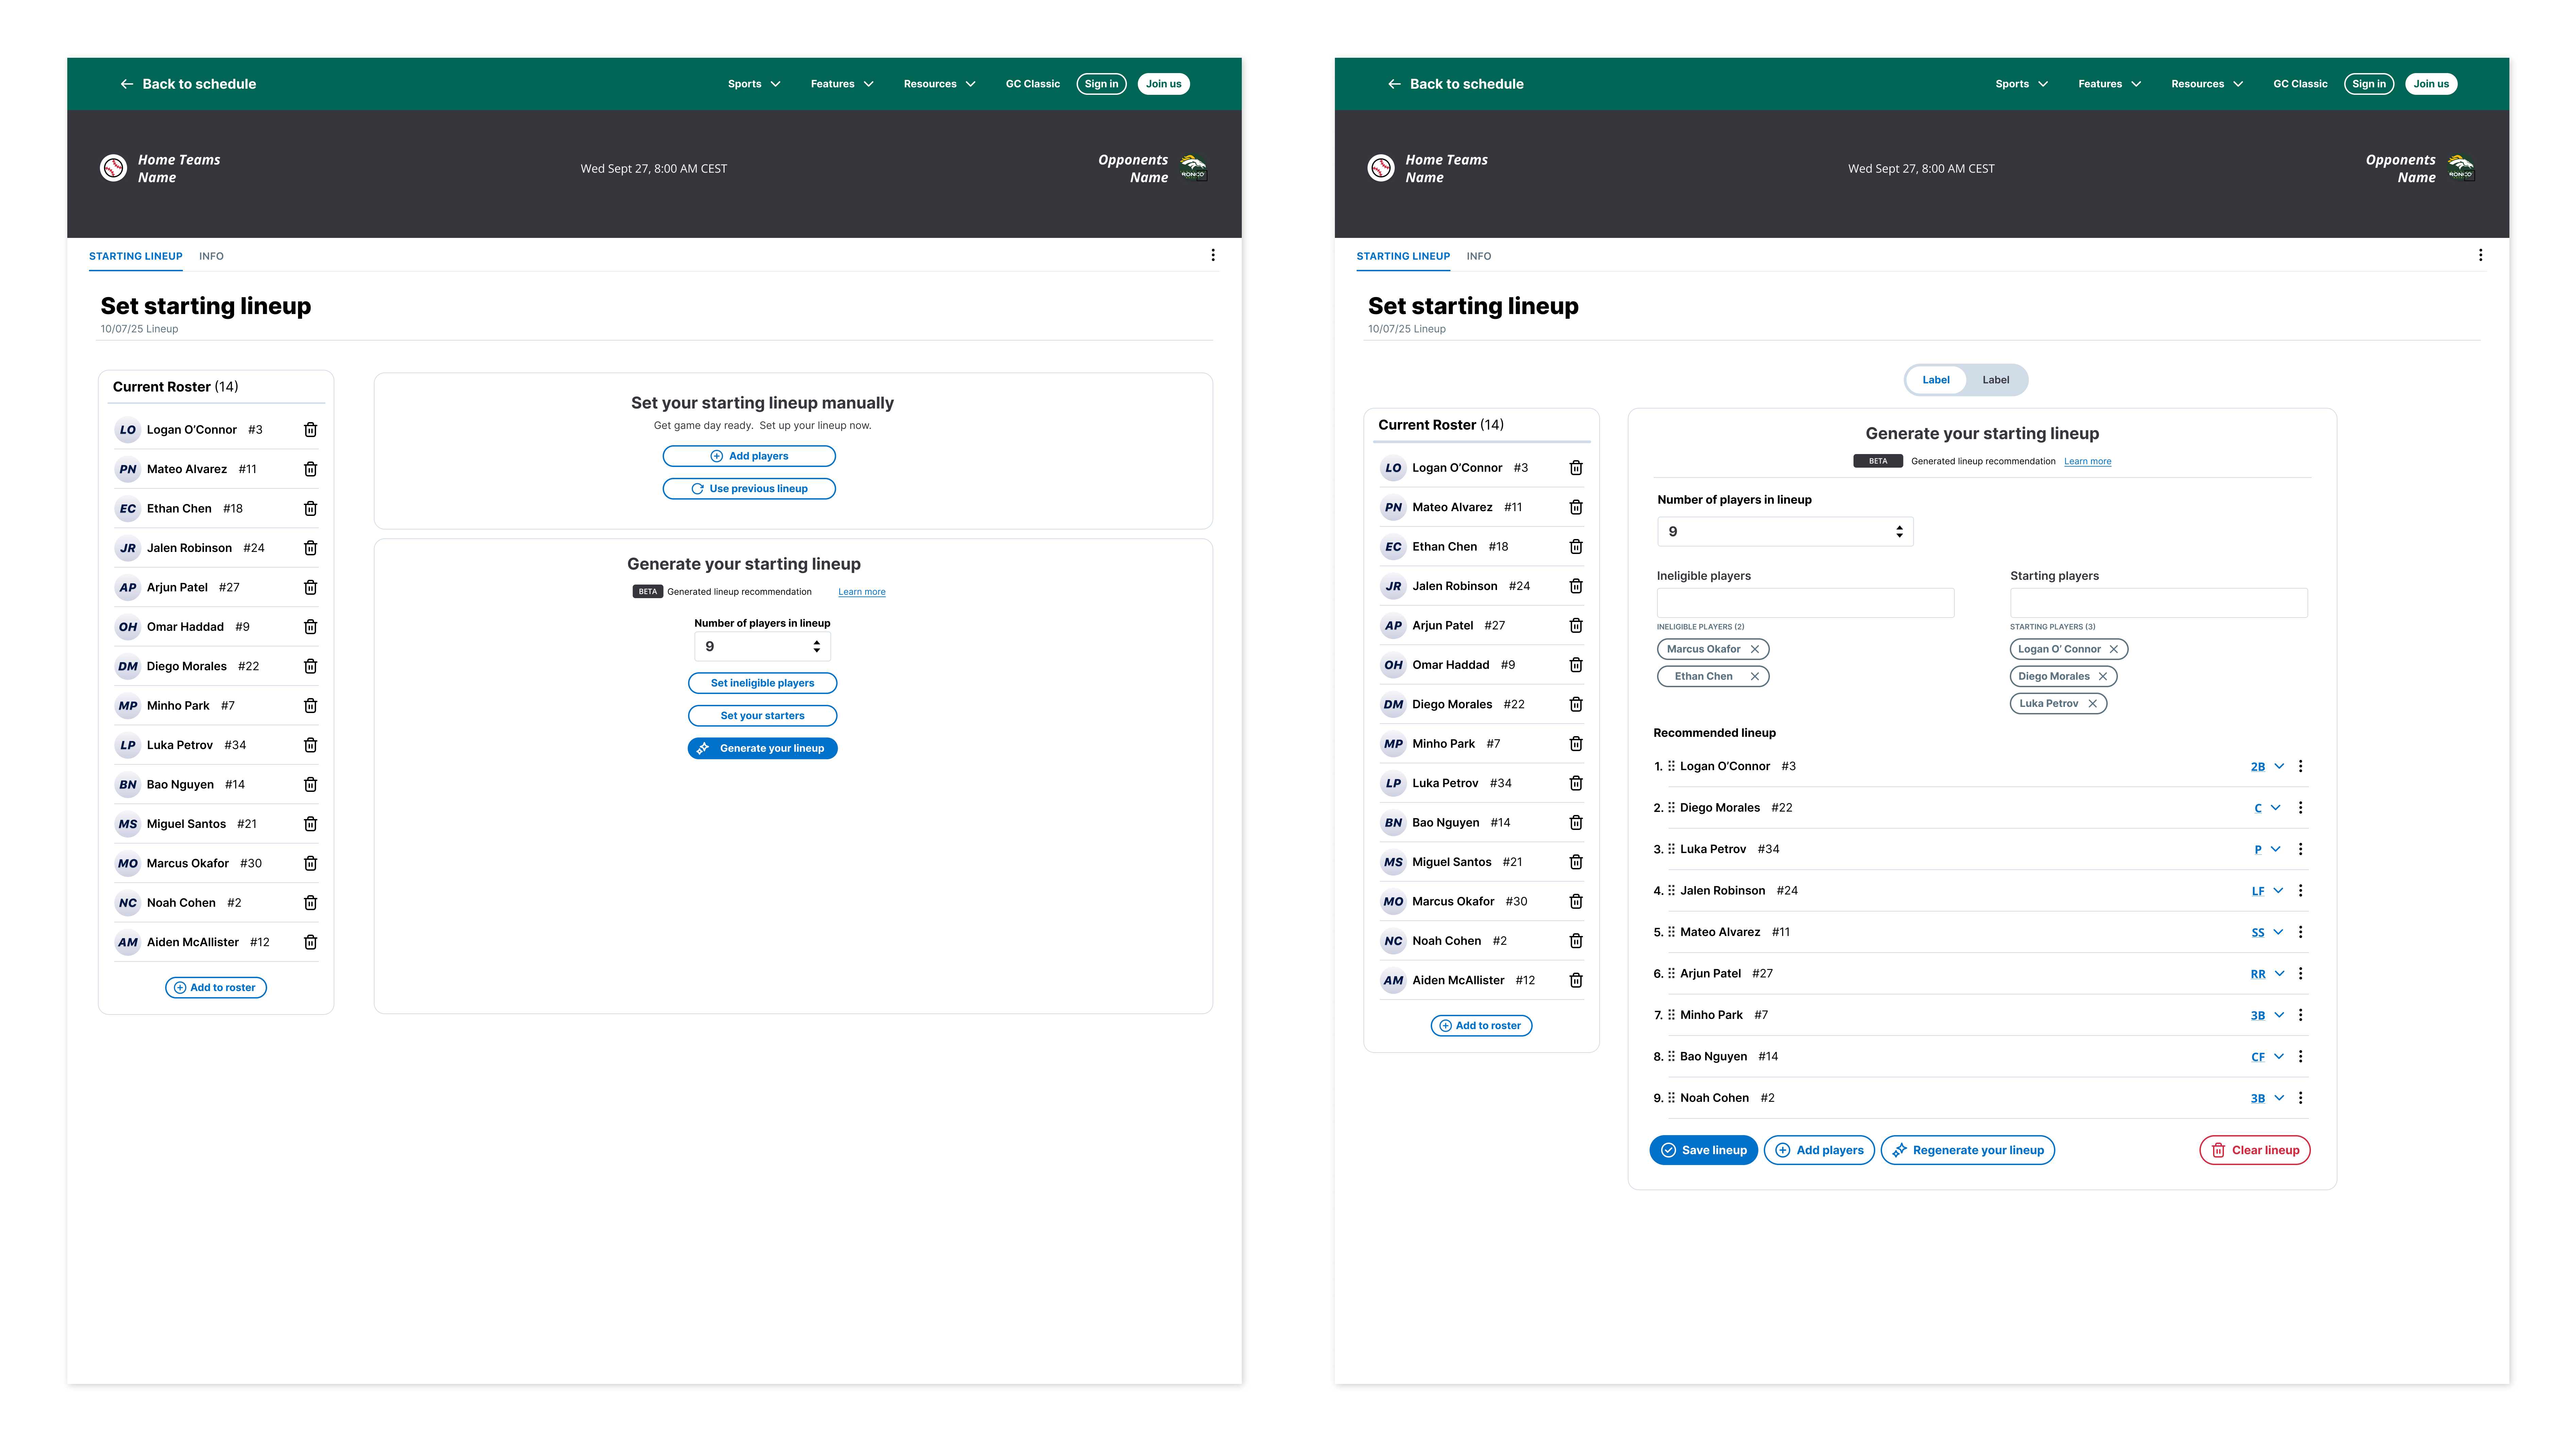Click drag handle for Jalen Robinson lineup row
The image size is (2576, 1441).
(x=1671, y=890)
